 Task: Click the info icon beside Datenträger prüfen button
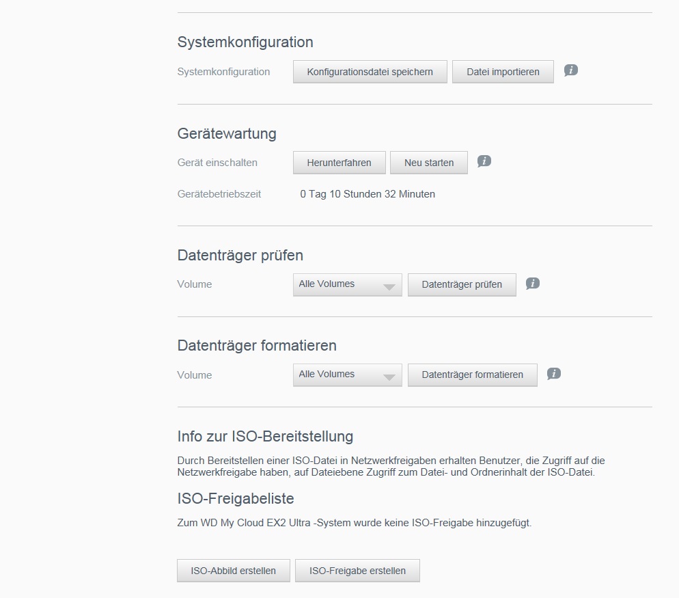click(533, 284)
